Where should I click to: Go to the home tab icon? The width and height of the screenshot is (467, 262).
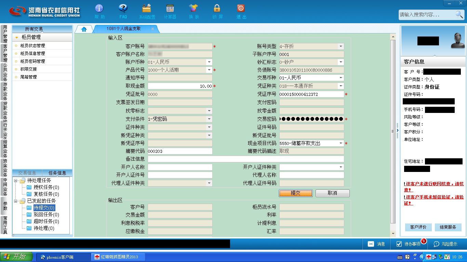(x=84, y=29)
